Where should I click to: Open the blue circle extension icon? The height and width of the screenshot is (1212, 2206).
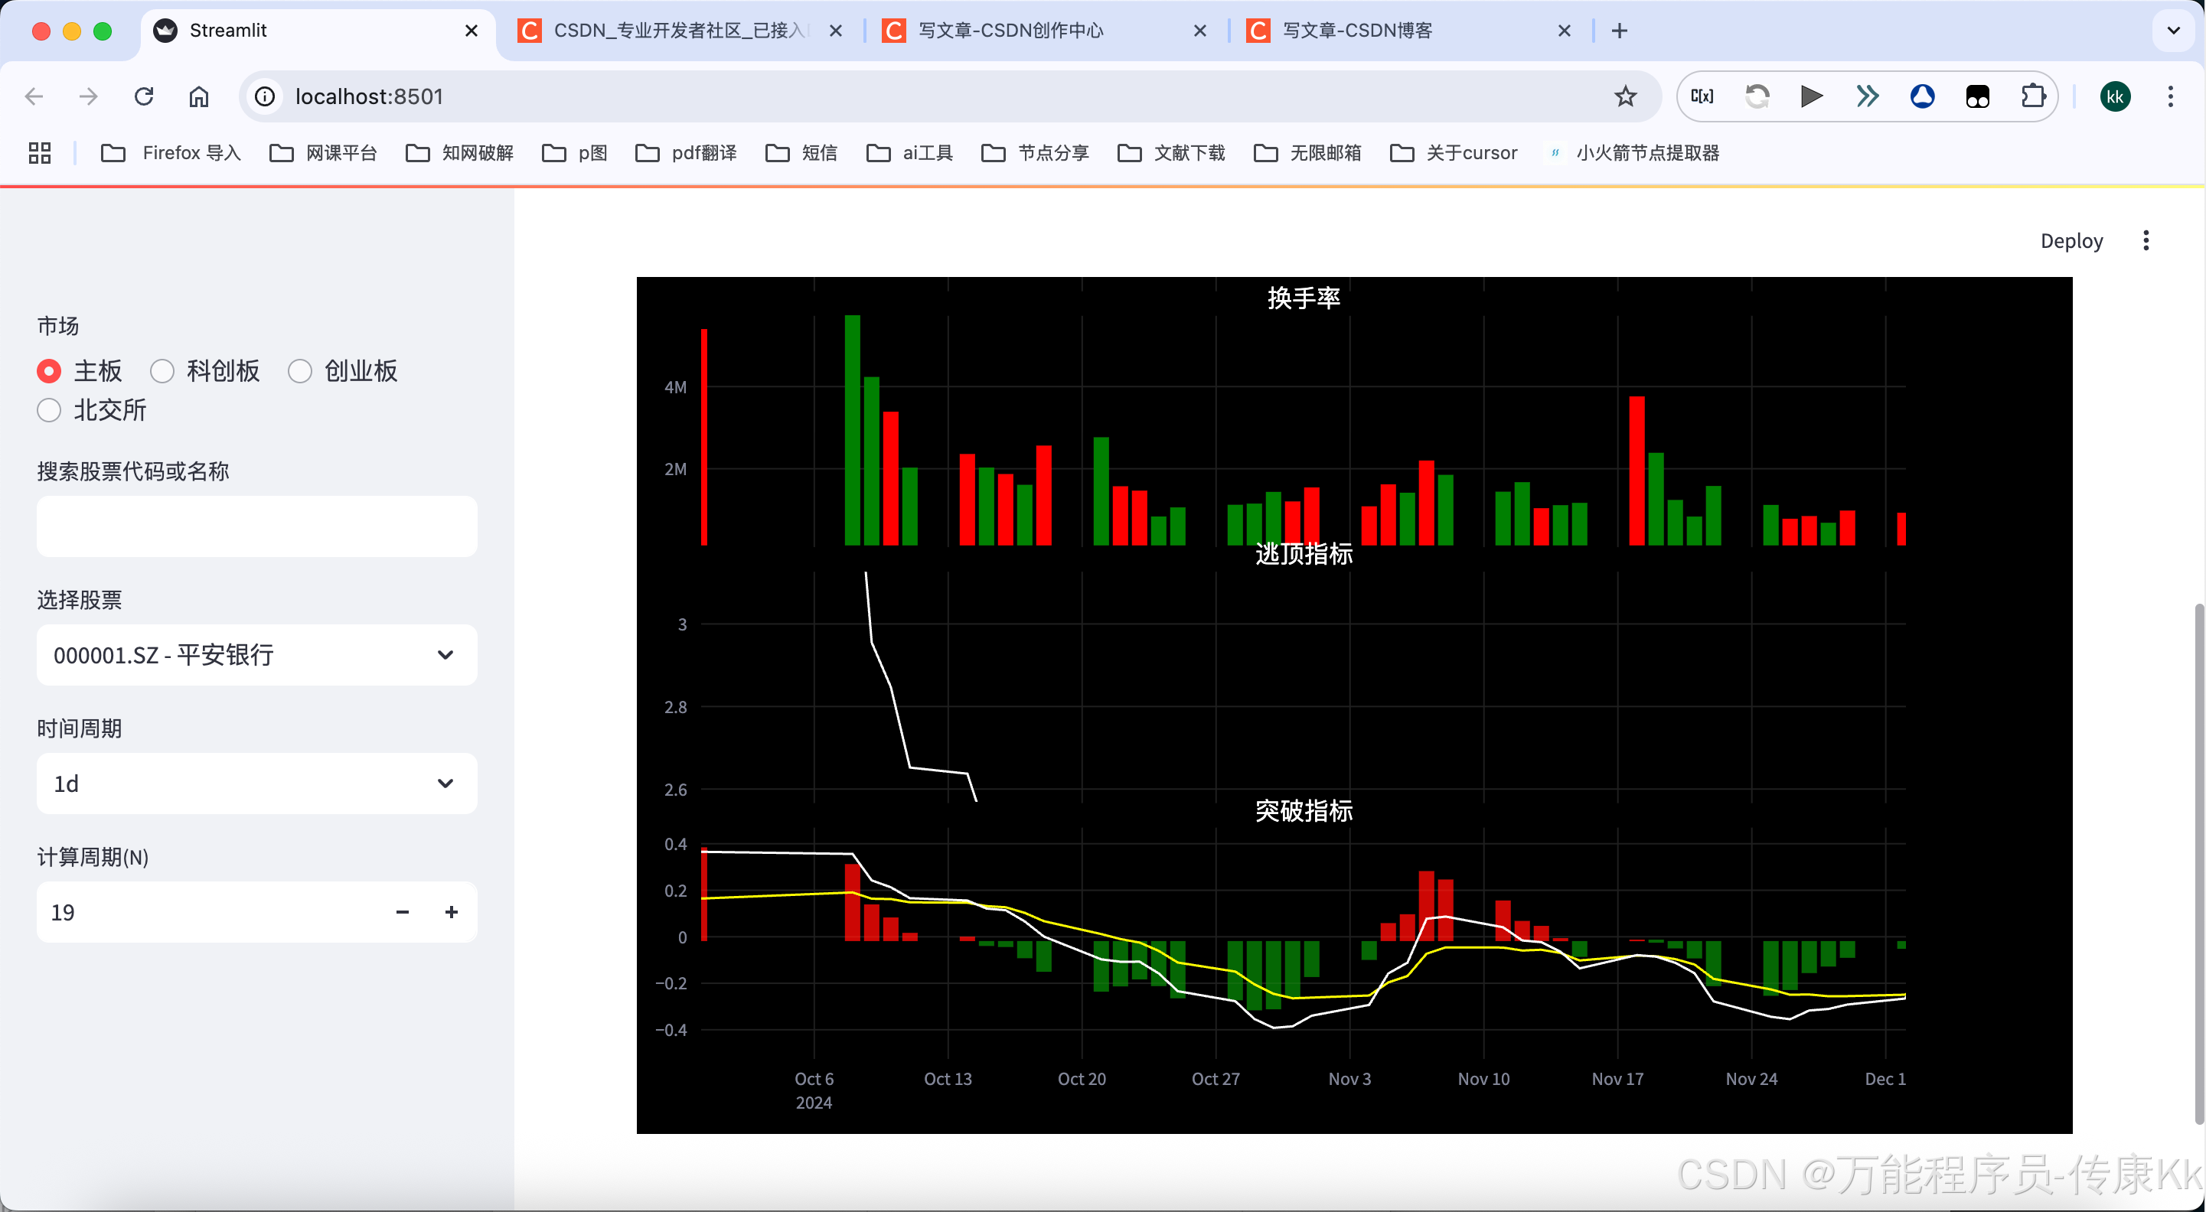tap(1923, 96)
